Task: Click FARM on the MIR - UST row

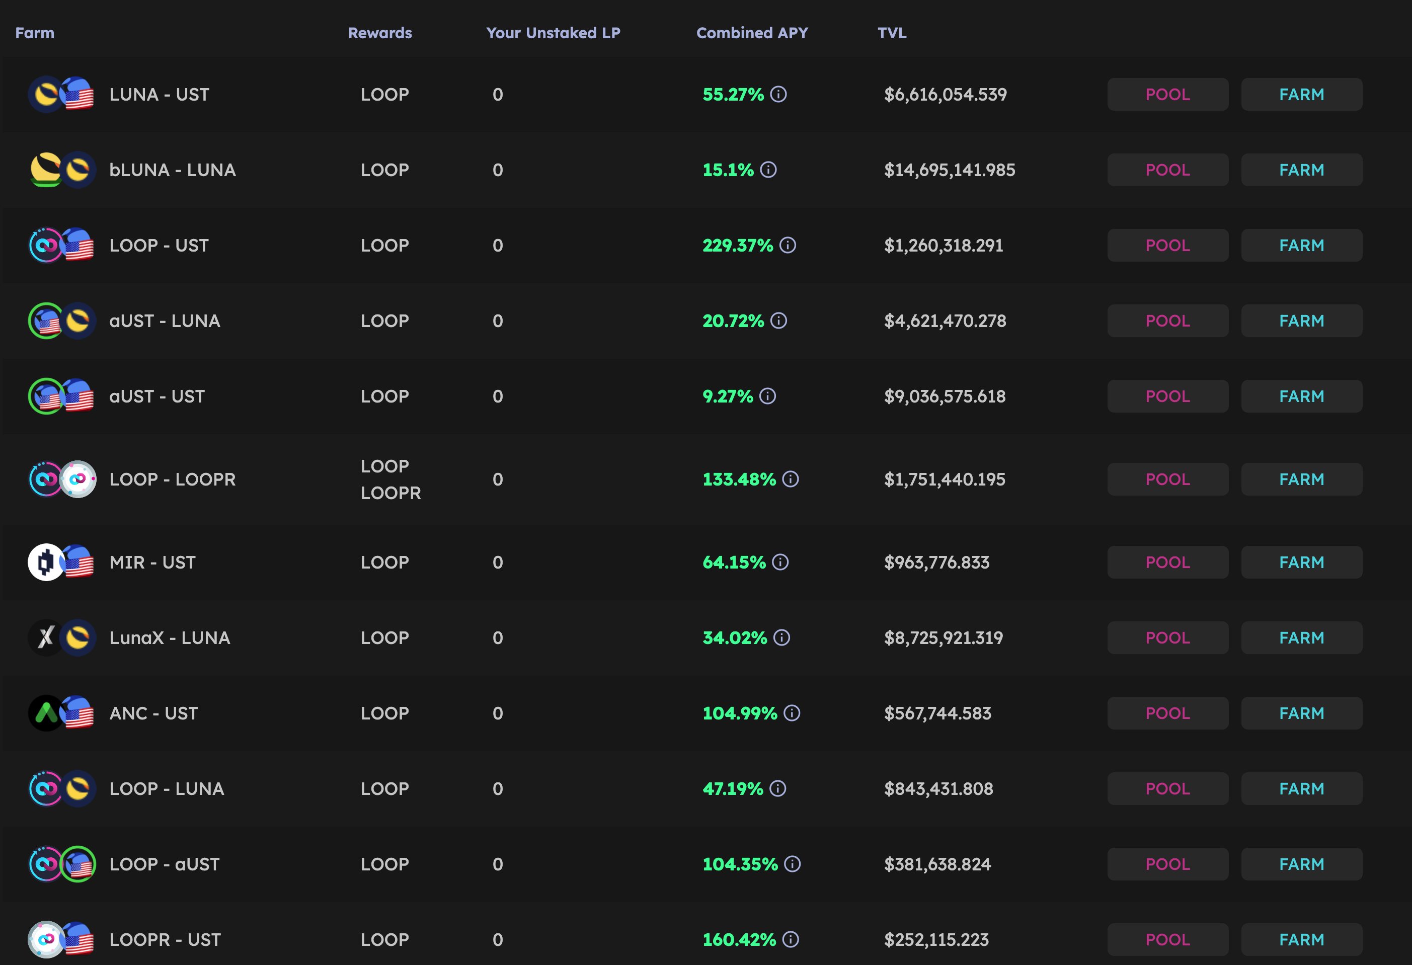Action: [1301, 562]
